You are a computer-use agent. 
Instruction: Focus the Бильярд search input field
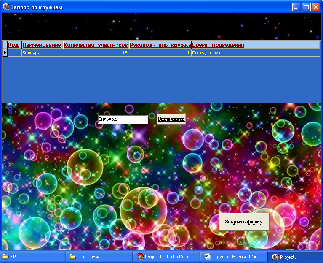tap(123, 119)
